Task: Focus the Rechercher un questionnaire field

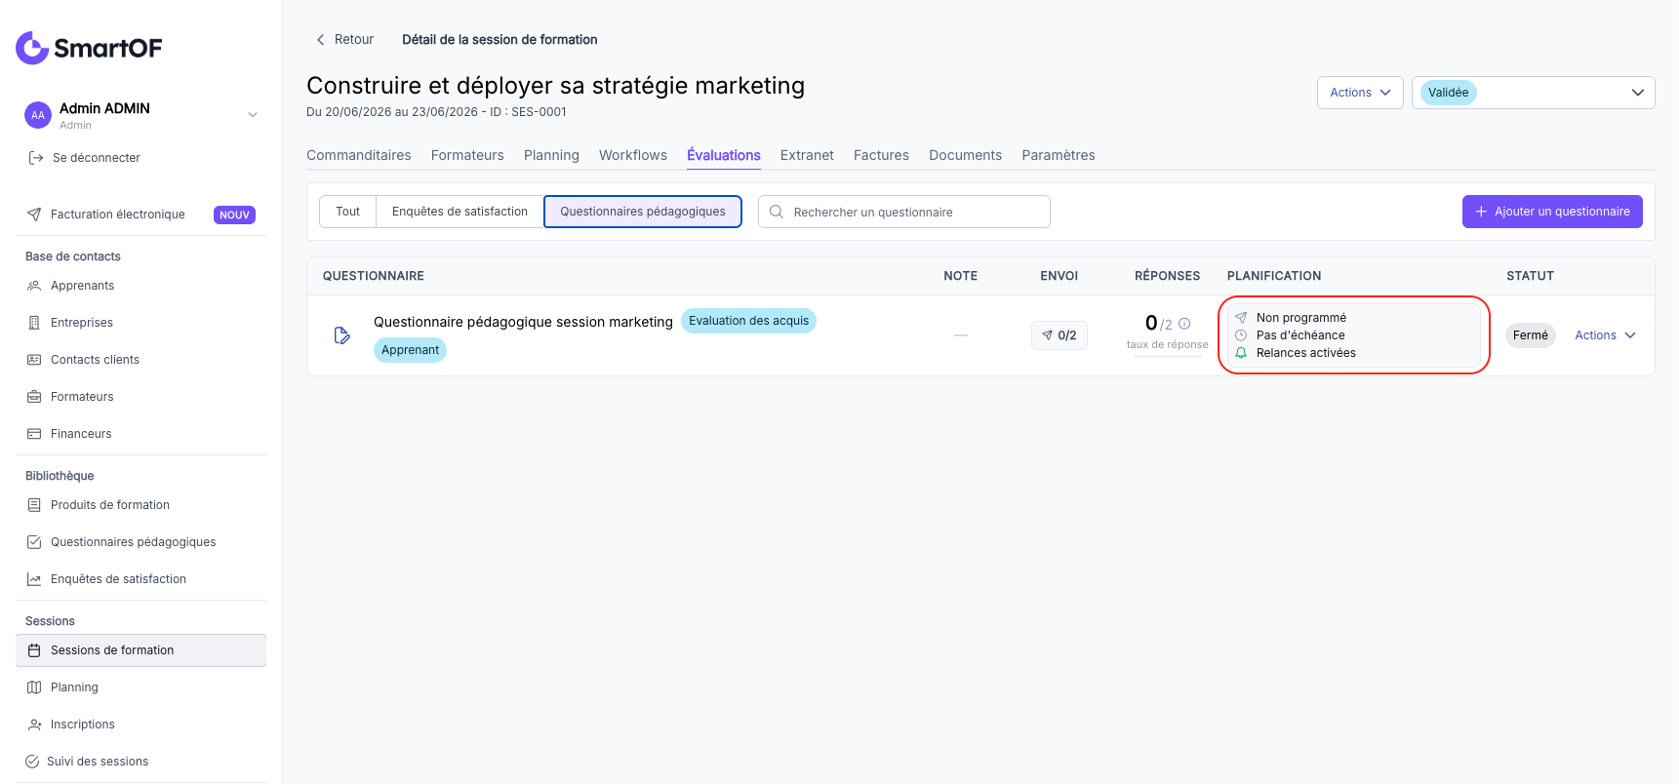Action: tap(904, 212)
